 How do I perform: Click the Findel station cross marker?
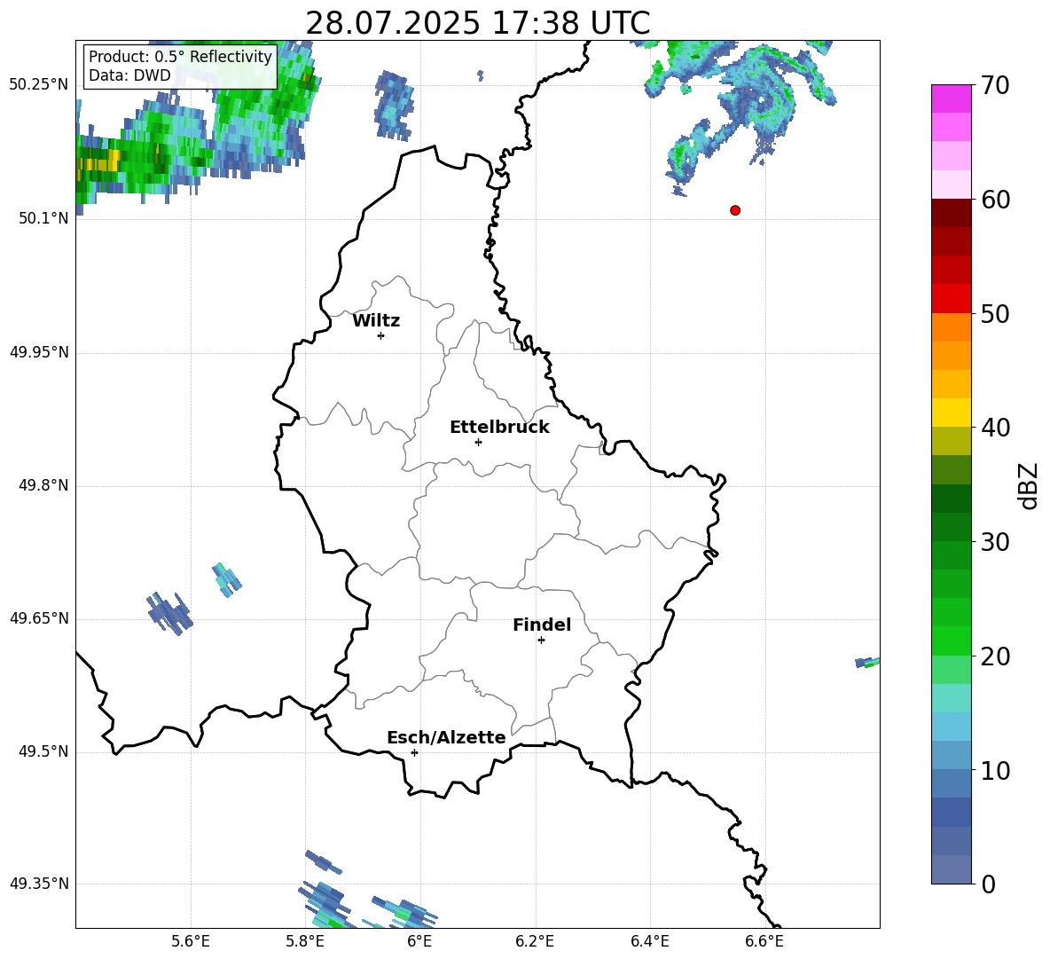pyautogui.click(x=541, y=641)
